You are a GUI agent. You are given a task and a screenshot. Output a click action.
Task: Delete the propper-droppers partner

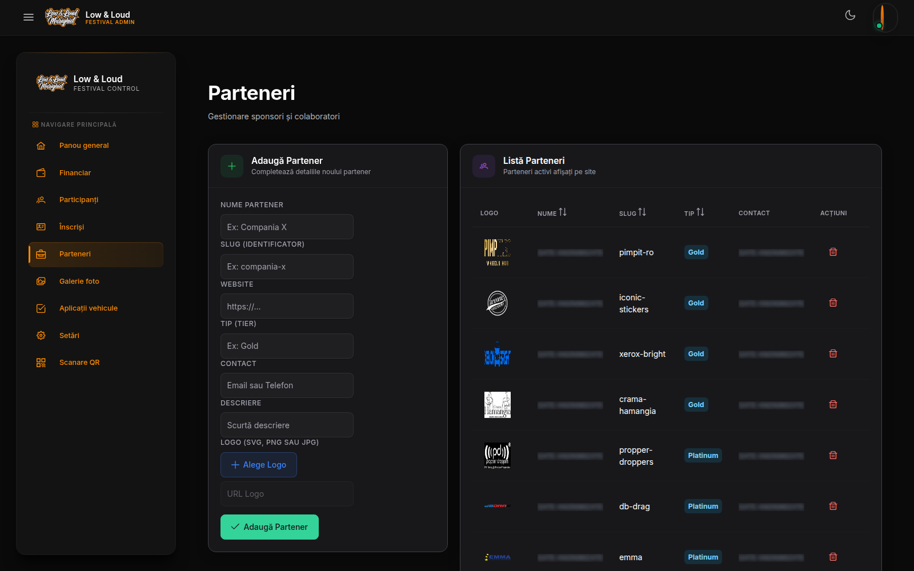pos(833,455)
